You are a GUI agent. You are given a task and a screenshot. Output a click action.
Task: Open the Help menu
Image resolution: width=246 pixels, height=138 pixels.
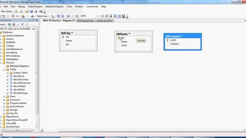point(103,7)
